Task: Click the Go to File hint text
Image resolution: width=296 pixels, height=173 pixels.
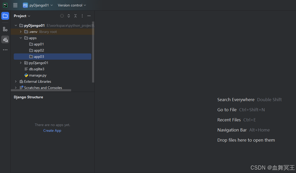Action: click(x=227, y=110)
